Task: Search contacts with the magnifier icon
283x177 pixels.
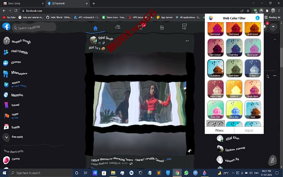Action: tap(268, 77)
